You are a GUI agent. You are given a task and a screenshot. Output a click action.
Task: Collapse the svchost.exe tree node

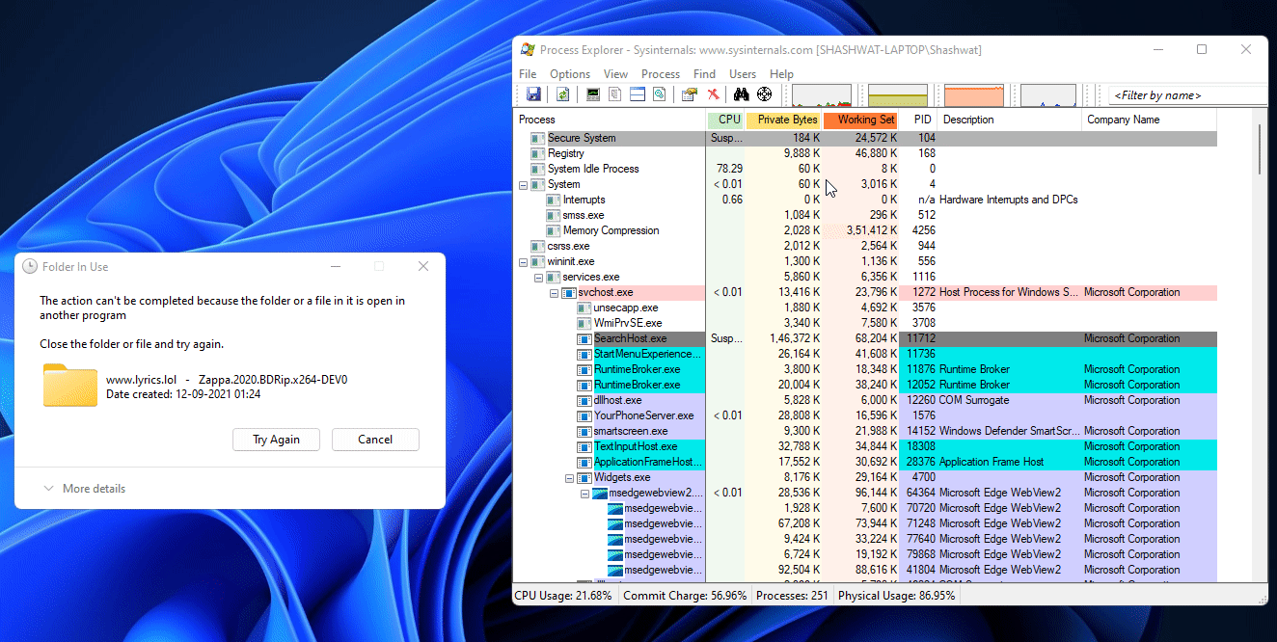pyautogui.click(x=555, y=292)
